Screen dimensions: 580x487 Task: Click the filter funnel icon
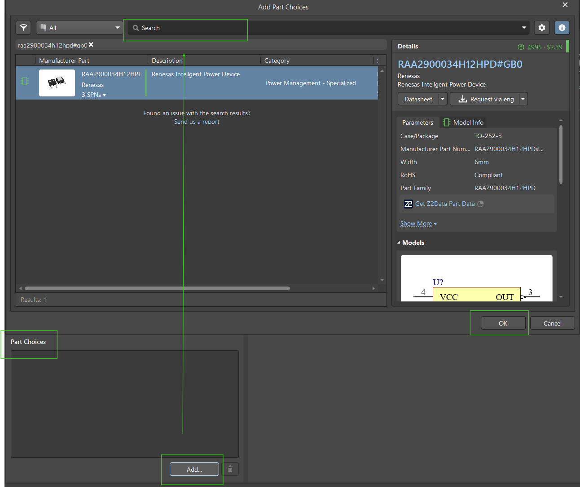click(x=24, y=28)
